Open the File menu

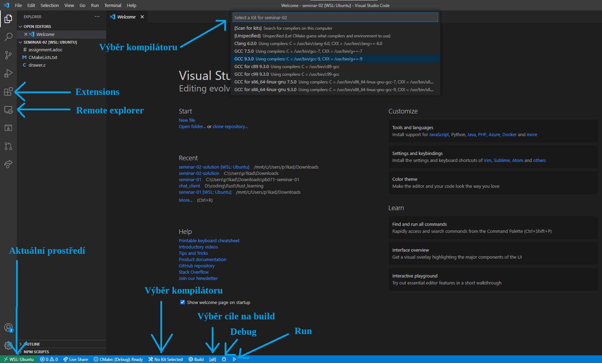19,5
